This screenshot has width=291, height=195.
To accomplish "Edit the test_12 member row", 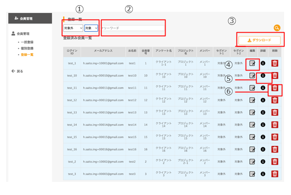I will [252, 100].
